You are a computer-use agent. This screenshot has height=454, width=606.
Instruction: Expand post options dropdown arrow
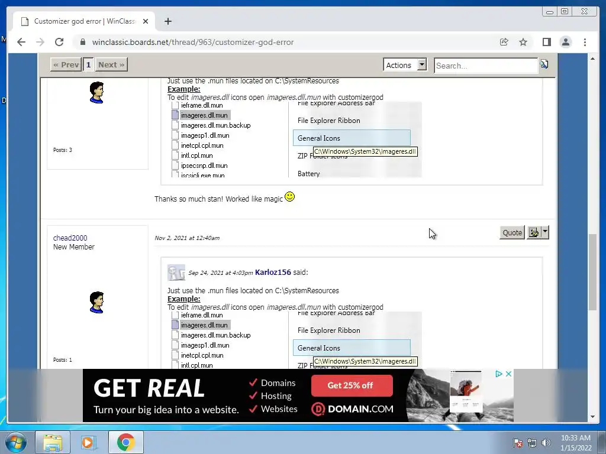point(545,232)
